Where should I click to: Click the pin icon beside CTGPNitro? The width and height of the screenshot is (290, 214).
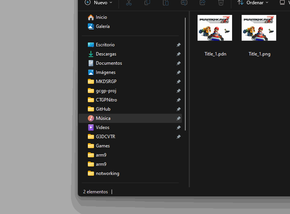(178, 100)
